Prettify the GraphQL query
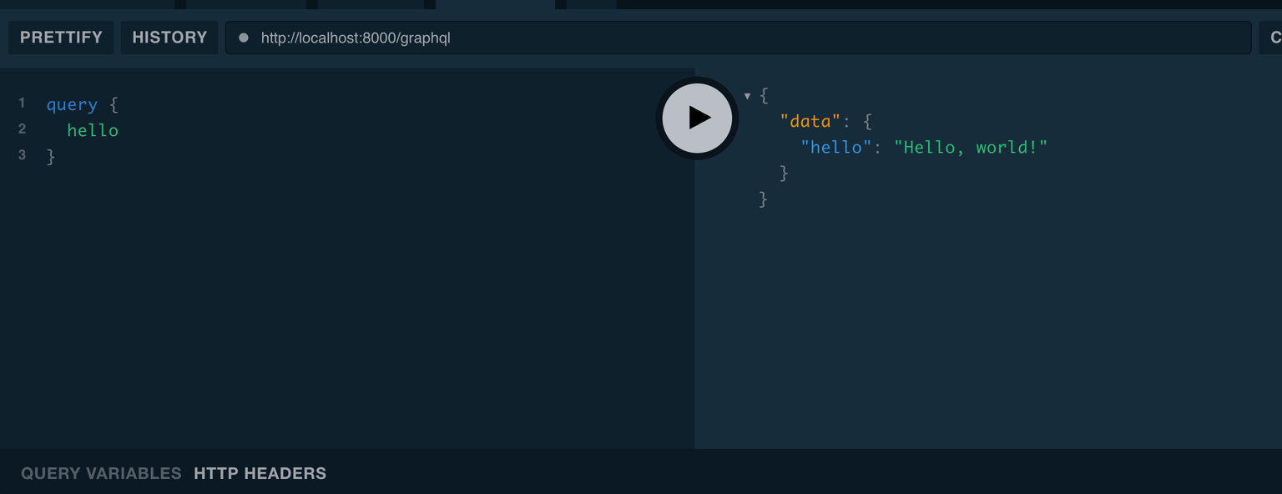 (60, 37)
